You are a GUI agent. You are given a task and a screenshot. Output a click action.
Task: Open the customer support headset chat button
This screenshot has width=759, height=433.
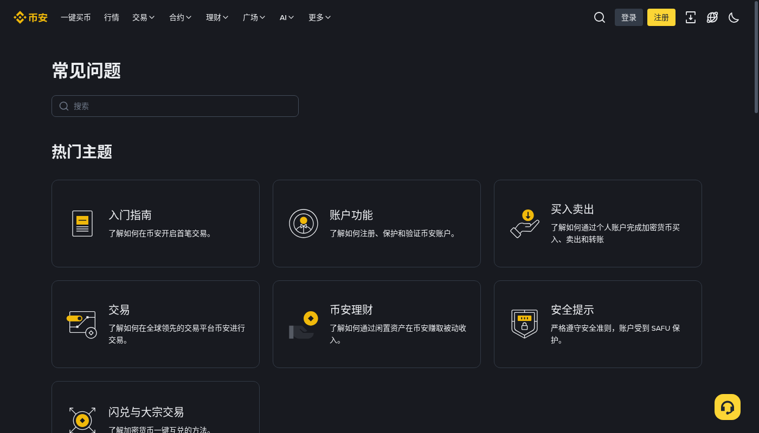tap(728, 407)
